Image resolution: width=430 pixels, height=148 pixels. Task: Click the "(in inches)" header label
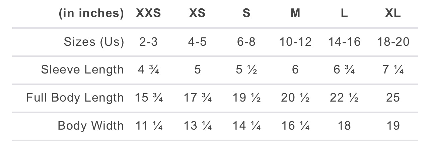91,13
